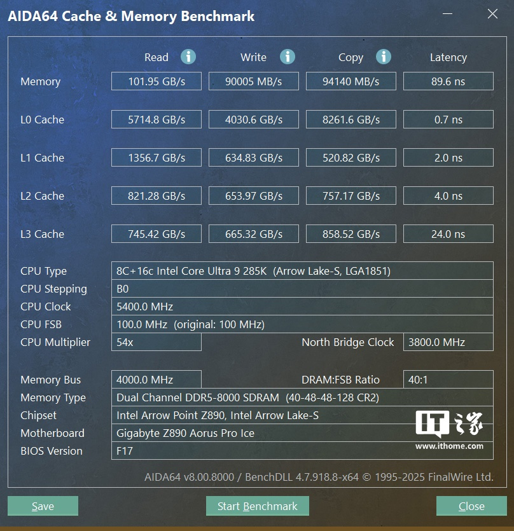Start Benchmark using the bottom center button
This screenshot has height=531, width=514.
257,506
